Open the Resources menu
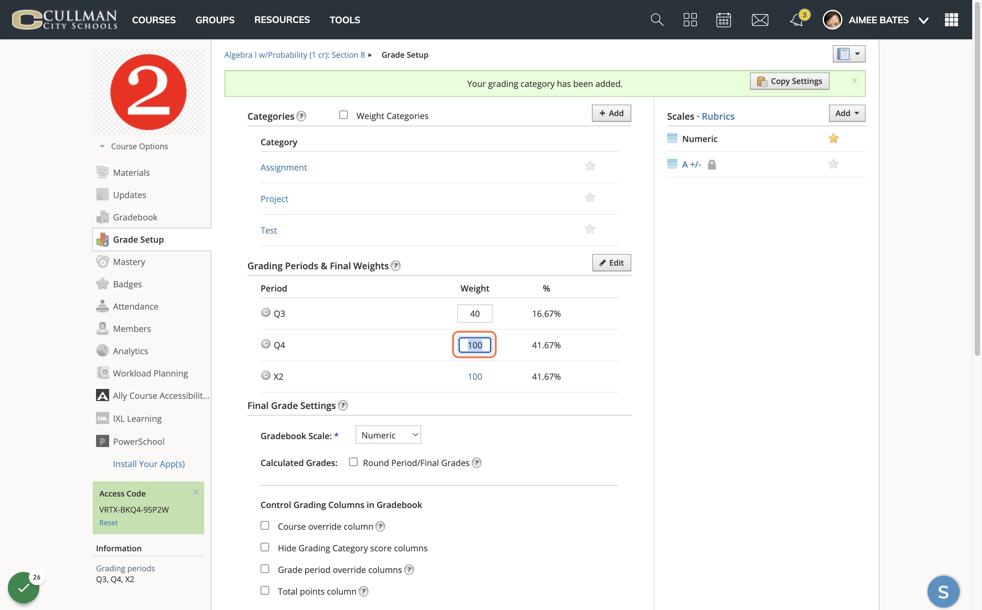The width and height of the screenshot is (982, 610). click(282, 20)
